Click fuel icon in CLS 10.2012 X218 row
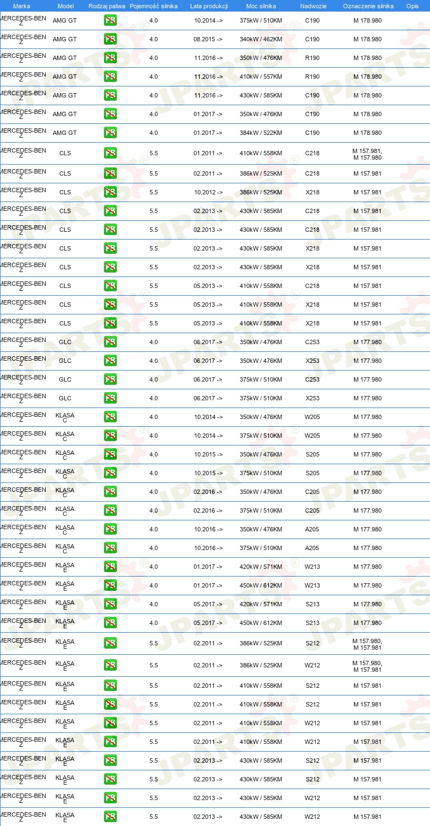 [x=110, y=192]
